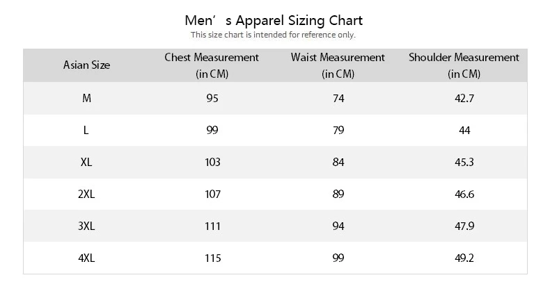Select chest value 115 for size 4XL
The image size is (550, 289).
coord(213,258)
